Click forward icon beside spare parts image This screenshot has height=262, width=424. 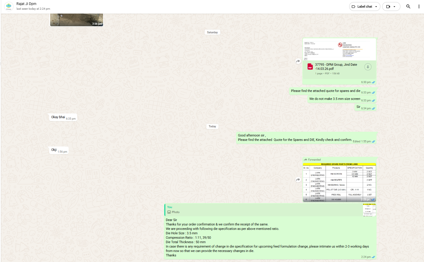(x=298, y=180)
